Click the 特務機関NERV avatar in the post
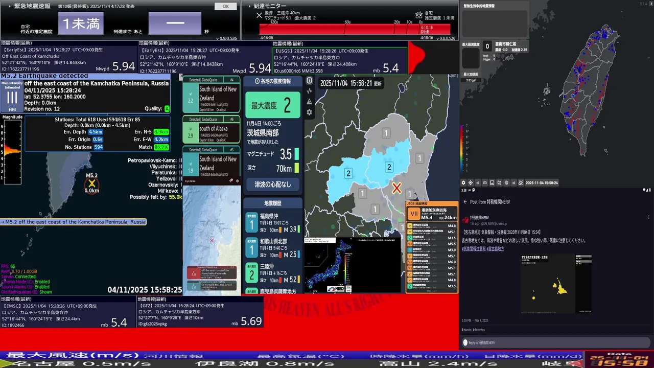This screenshot has width=654, height=368. tap(465, 220)
